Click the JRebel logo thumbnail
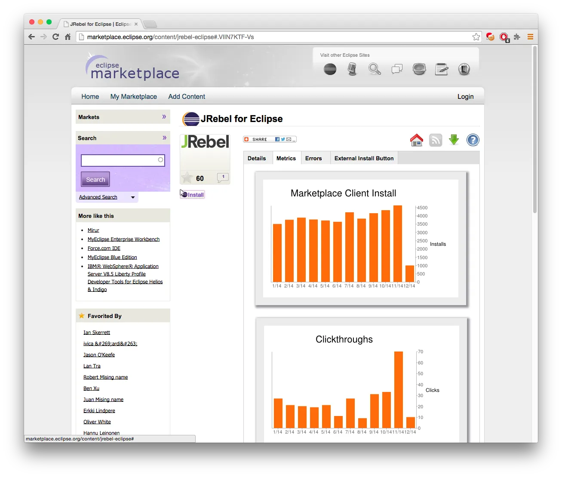This screenshot has width=562, height=477. 205,142
